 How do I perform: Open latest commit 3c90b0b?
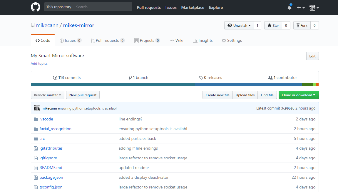coord(288,108)
